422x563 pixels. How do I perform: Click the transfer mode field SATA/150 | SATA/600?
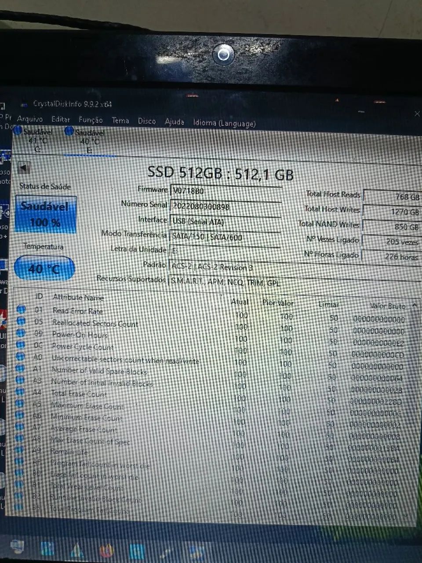click(x=225, y=237)
